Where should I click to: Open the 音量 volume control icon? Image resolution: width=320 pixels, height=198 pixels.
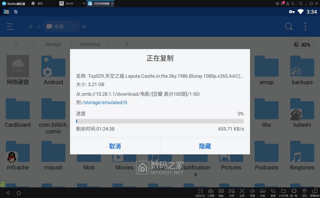(x=252, y=192)
